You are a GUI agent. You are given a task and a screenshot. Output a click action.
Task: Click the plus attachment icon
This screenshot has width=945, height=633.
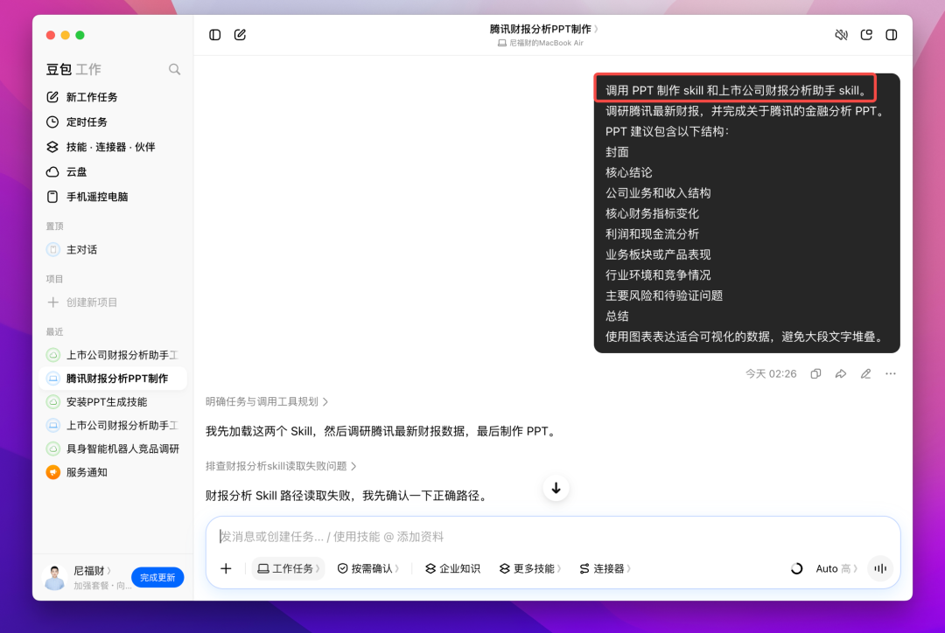pos(226,568)
